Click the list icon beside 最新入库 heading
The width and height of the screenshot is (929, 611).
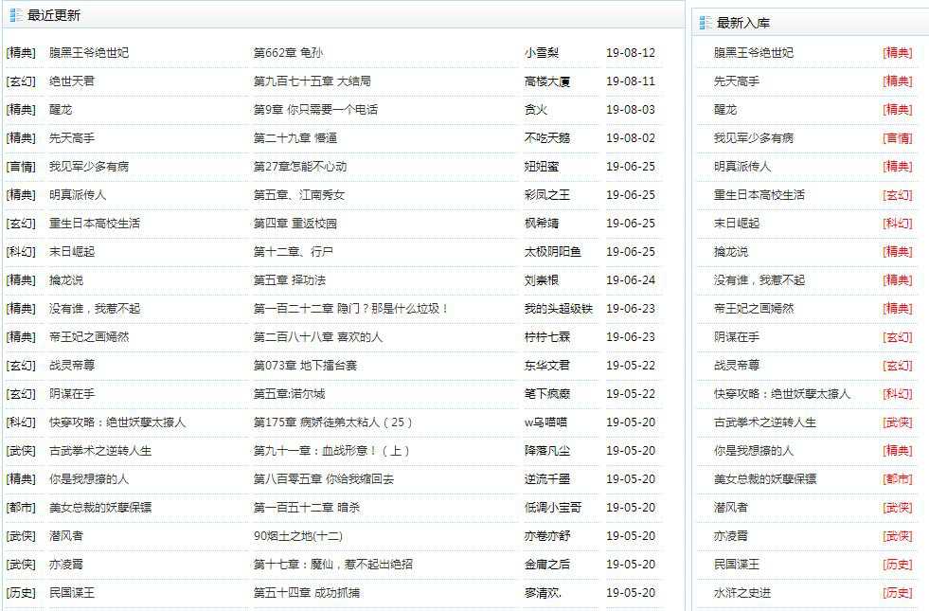pyautogui.click(x=706, y=23)
